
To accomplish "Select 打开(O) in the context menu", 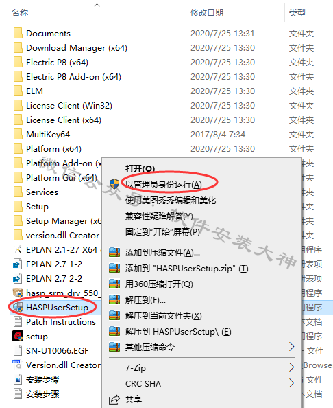I will coord(140,168).
